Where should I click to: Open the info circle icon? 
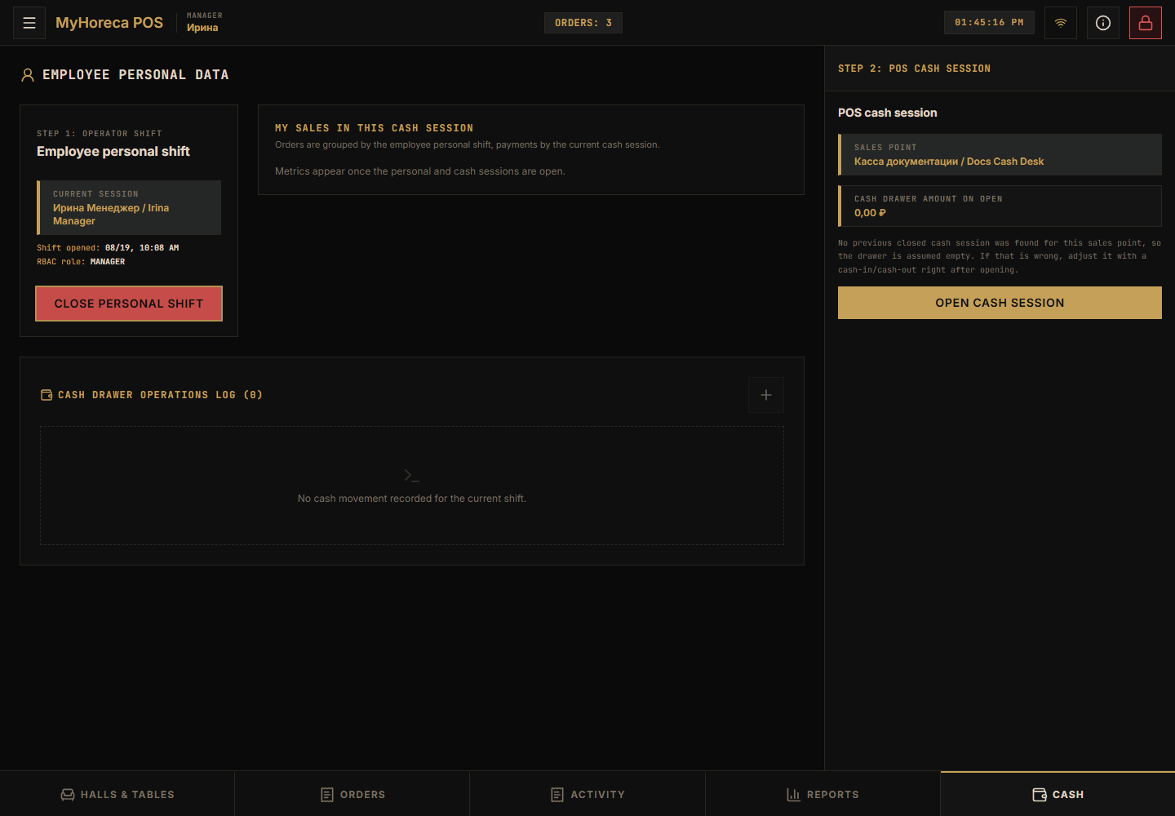coord(1103,23)
